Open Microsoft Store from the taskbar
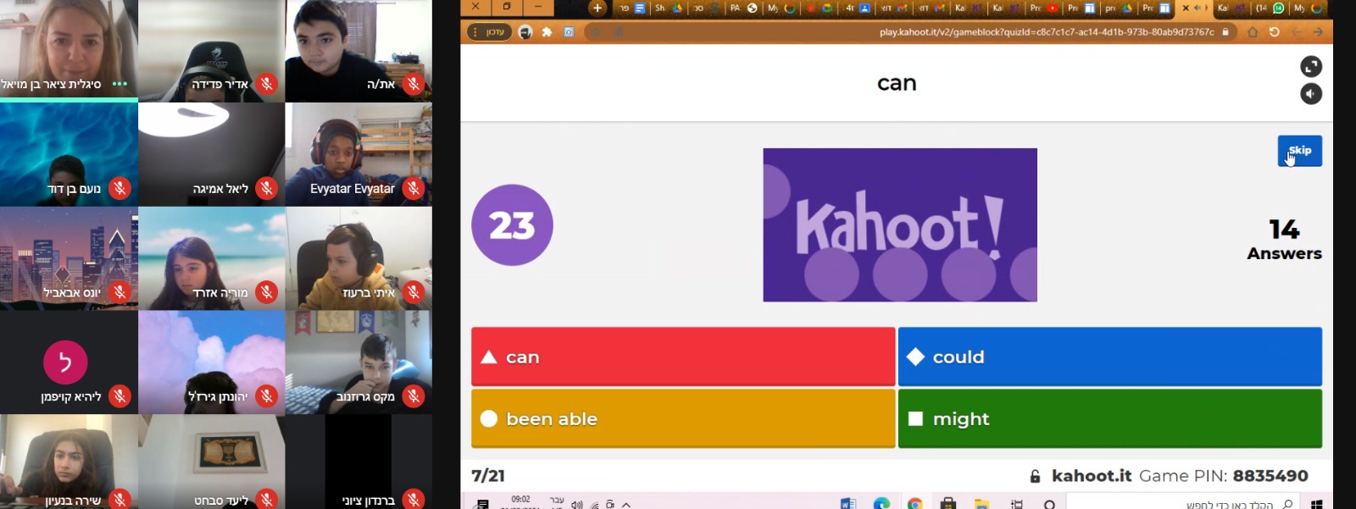Screen dimensions: 1356x509 (948, 504)
